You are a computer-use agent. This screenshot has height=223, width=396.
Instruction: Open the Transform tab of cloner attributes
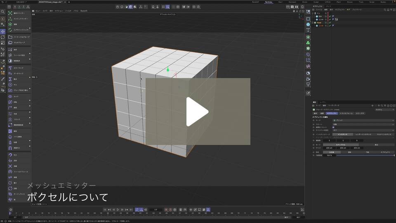pyautogui.click(x=346, y=114)
